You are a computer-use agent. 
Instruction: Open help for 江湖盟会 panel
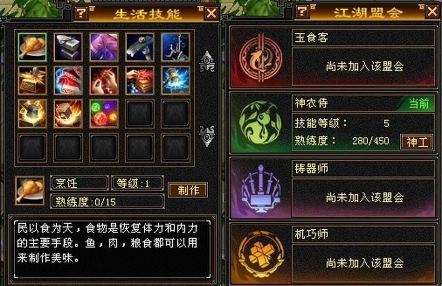coord(302,11)
